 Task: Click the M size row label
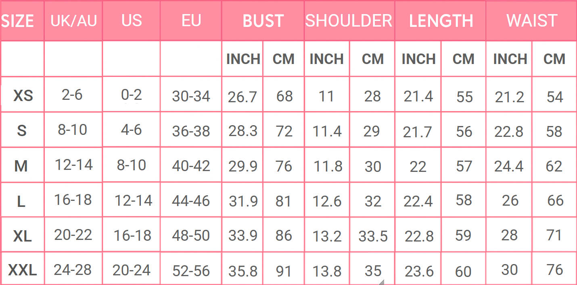(21, 166)
